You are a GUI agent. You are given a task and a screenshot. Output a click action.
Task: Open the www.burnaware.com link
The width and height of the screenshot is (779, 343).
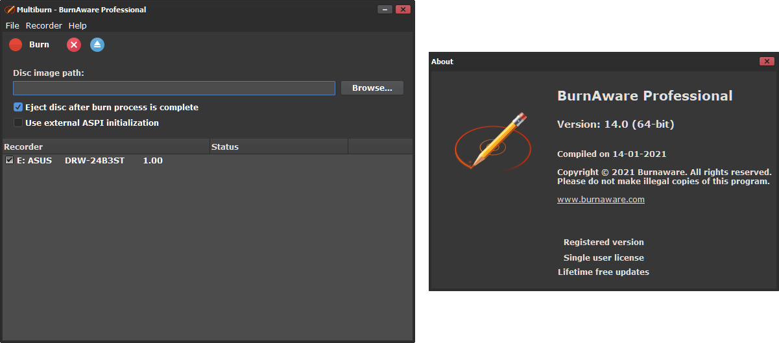click(601, 200)
